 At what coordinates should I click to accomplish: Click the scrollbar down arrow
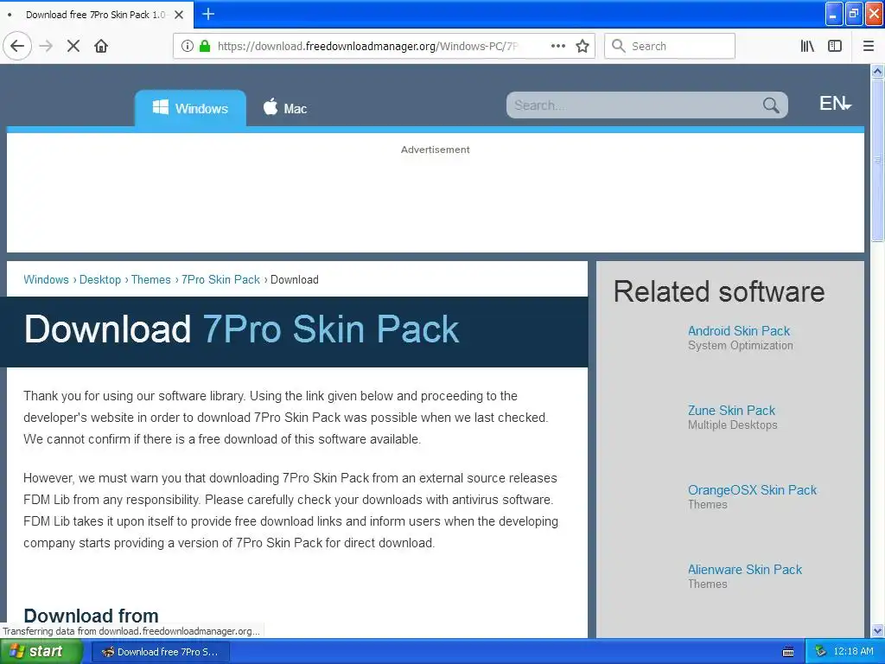pyautogui.click(x=877, y=630)
